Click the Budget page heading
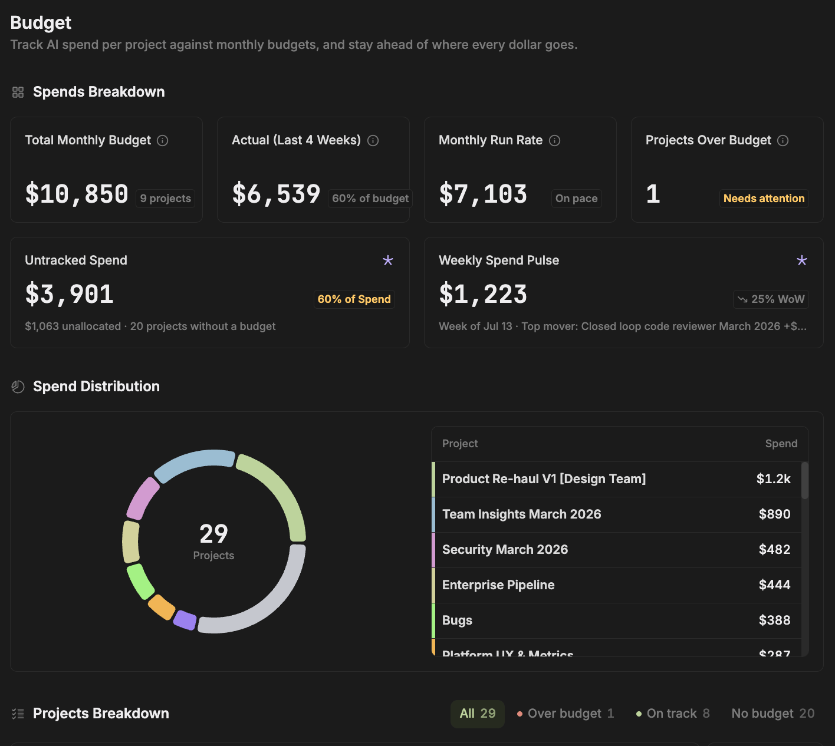Screen dimensions: 835x746 [41, 23]
